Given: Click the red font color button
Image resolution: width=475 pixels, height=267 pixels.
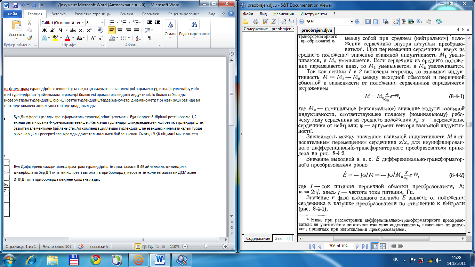Looking at the screenshot, I should 68,38.
